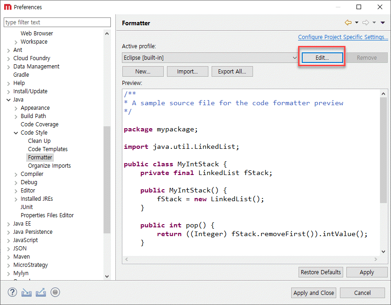
Task: Open Configure Project Specific Settings link
Action: [343, 37]
